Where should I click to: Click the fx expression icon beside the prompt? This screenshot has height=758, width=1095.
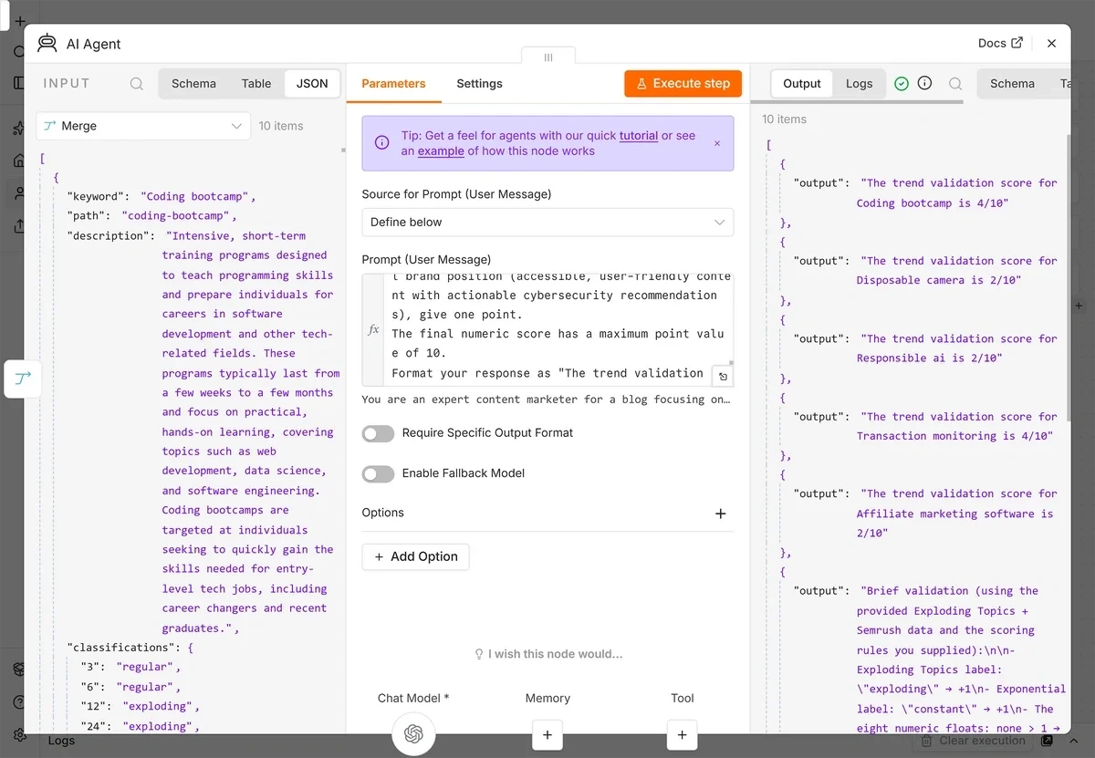coord(373,329)
